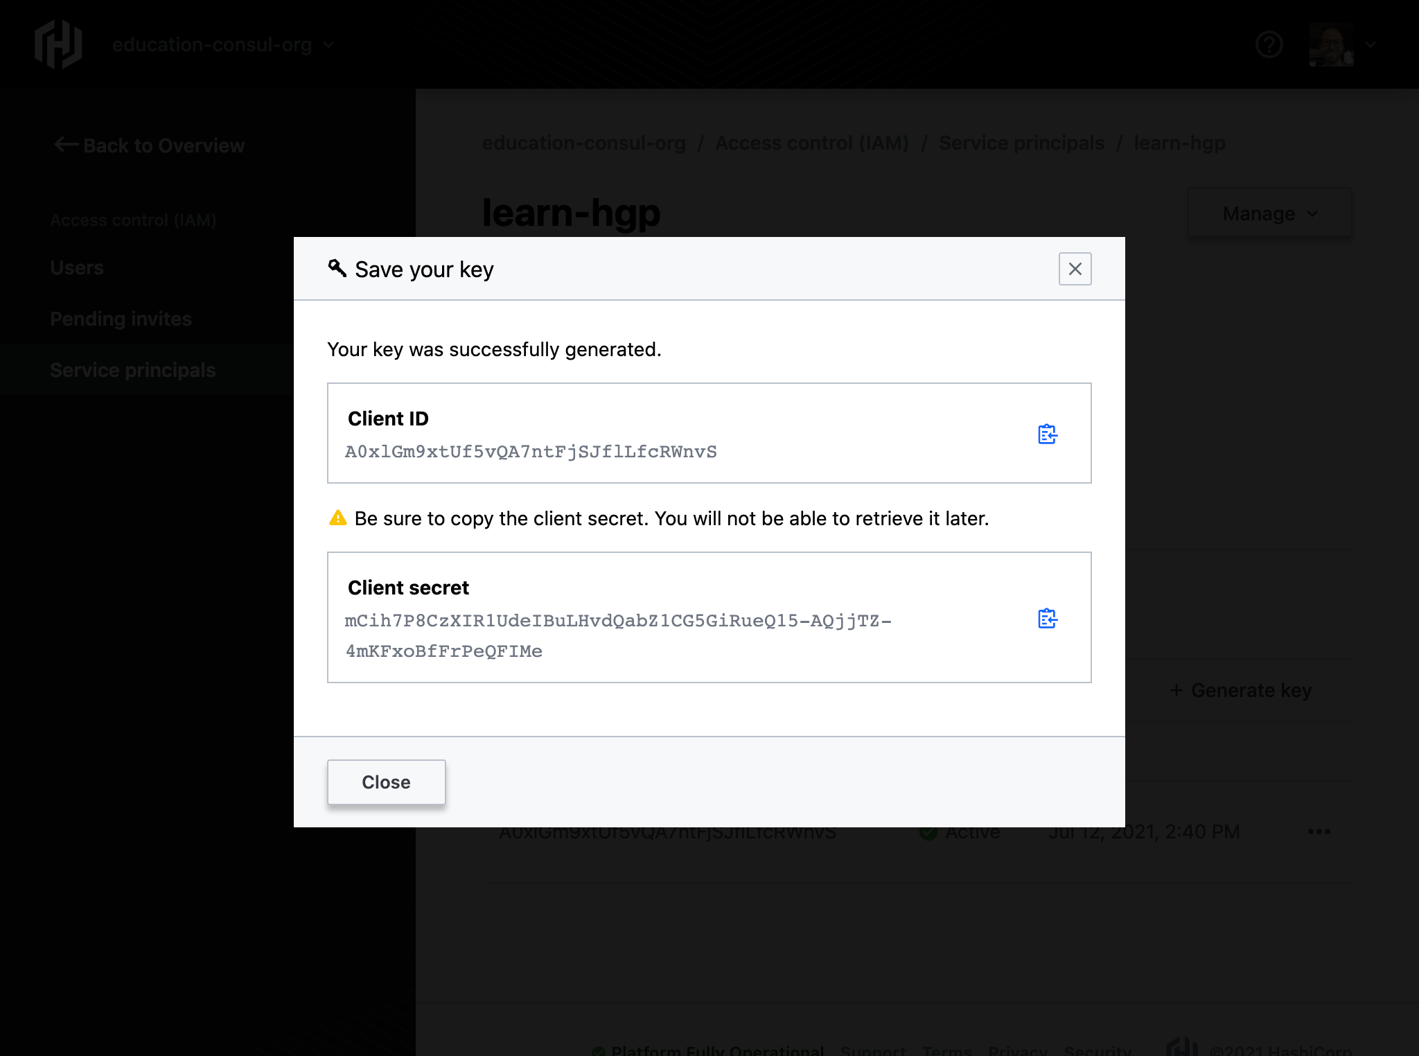Open Users in the sidebar
The height and width of the screenshot is (1056, 1419).
click(x=77, y=267)
